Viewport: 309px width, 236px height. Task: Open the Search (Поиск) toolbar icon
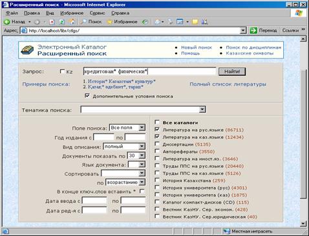point(83,21)
